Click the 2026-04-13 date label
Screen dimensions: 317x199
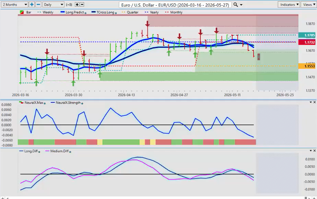126,95
